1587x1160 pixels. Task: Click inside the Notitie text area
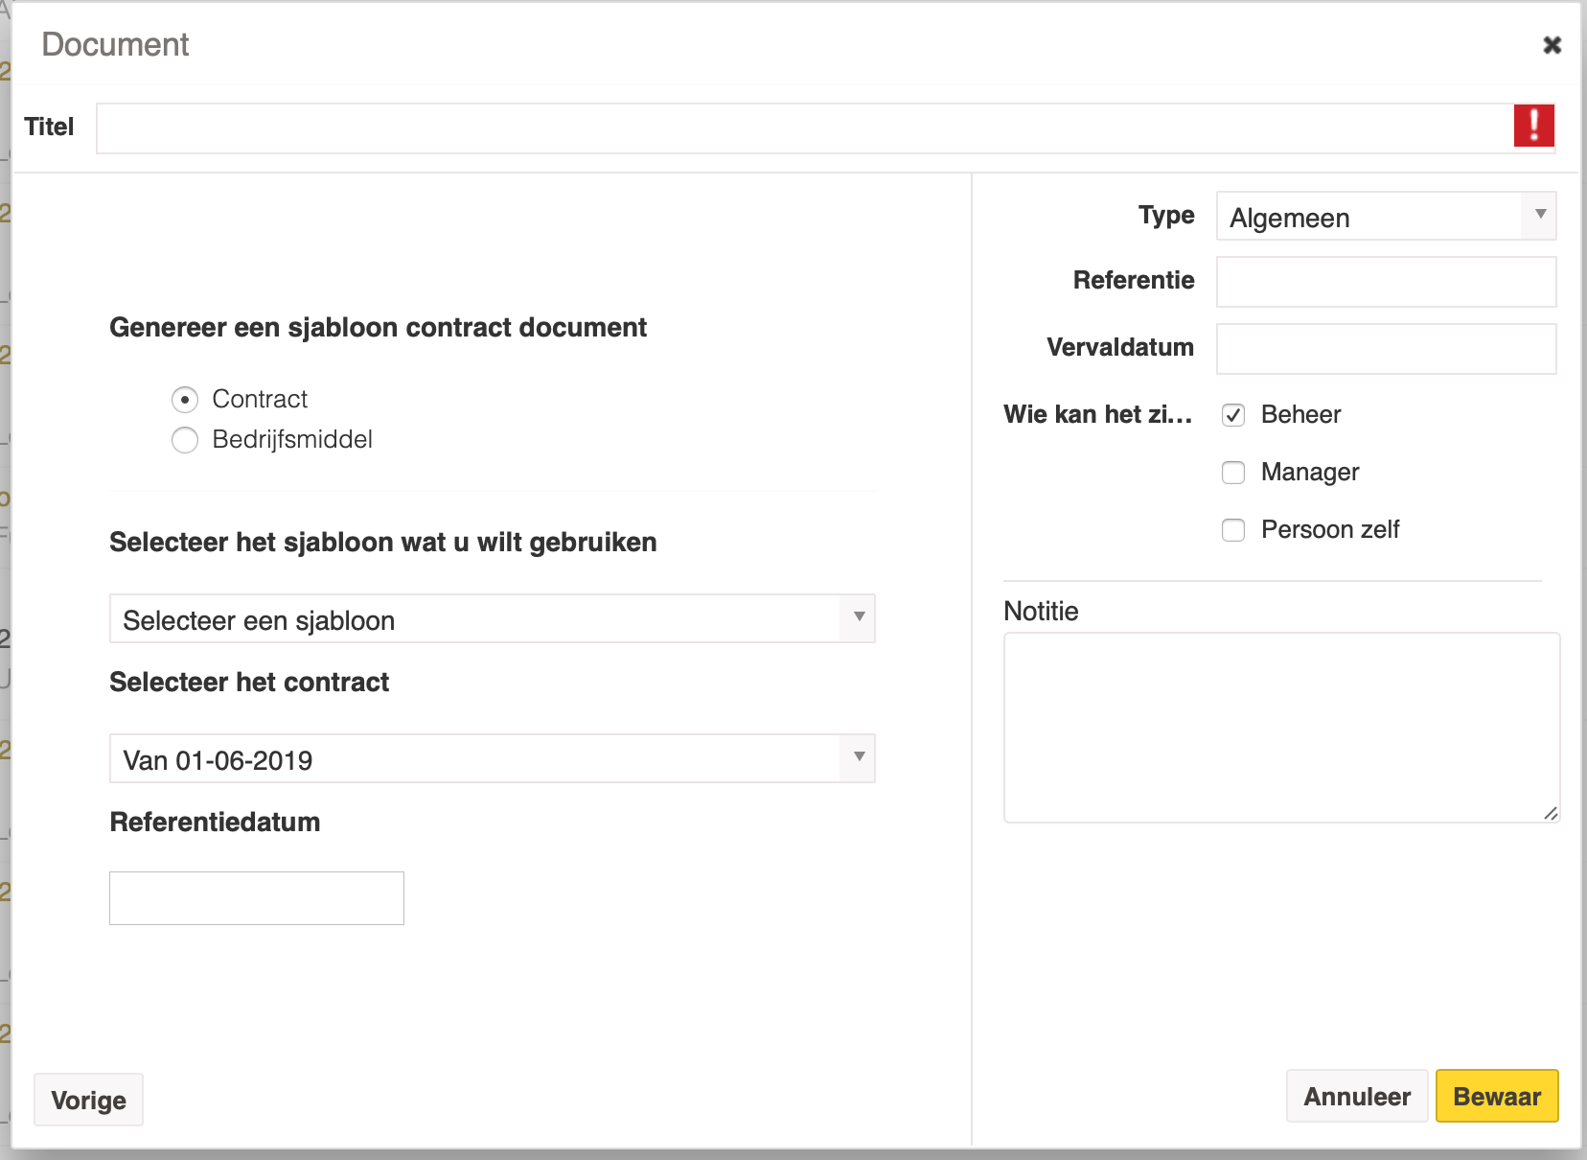pos(1281,728)
